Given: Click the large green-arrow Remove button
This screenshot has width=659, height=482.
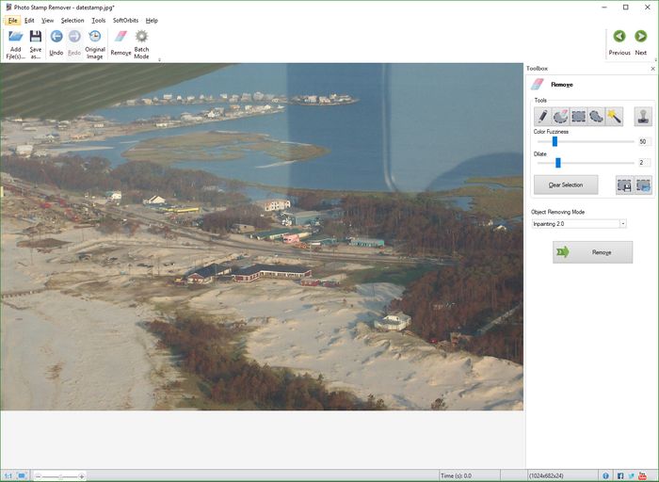Looking at the screenshot, I should pos(592,252).
